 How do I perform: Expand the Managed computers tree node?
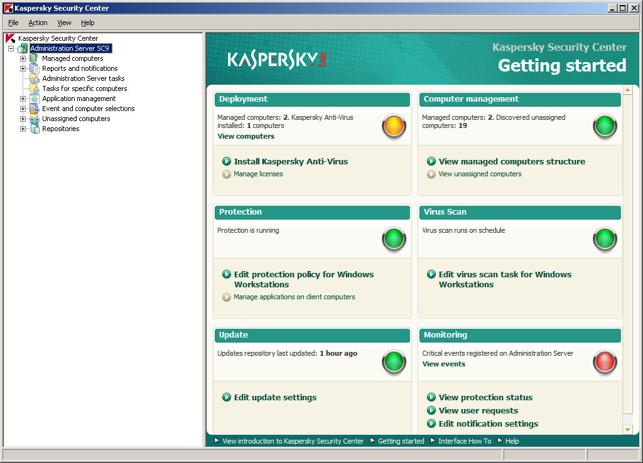pos(23,58)
